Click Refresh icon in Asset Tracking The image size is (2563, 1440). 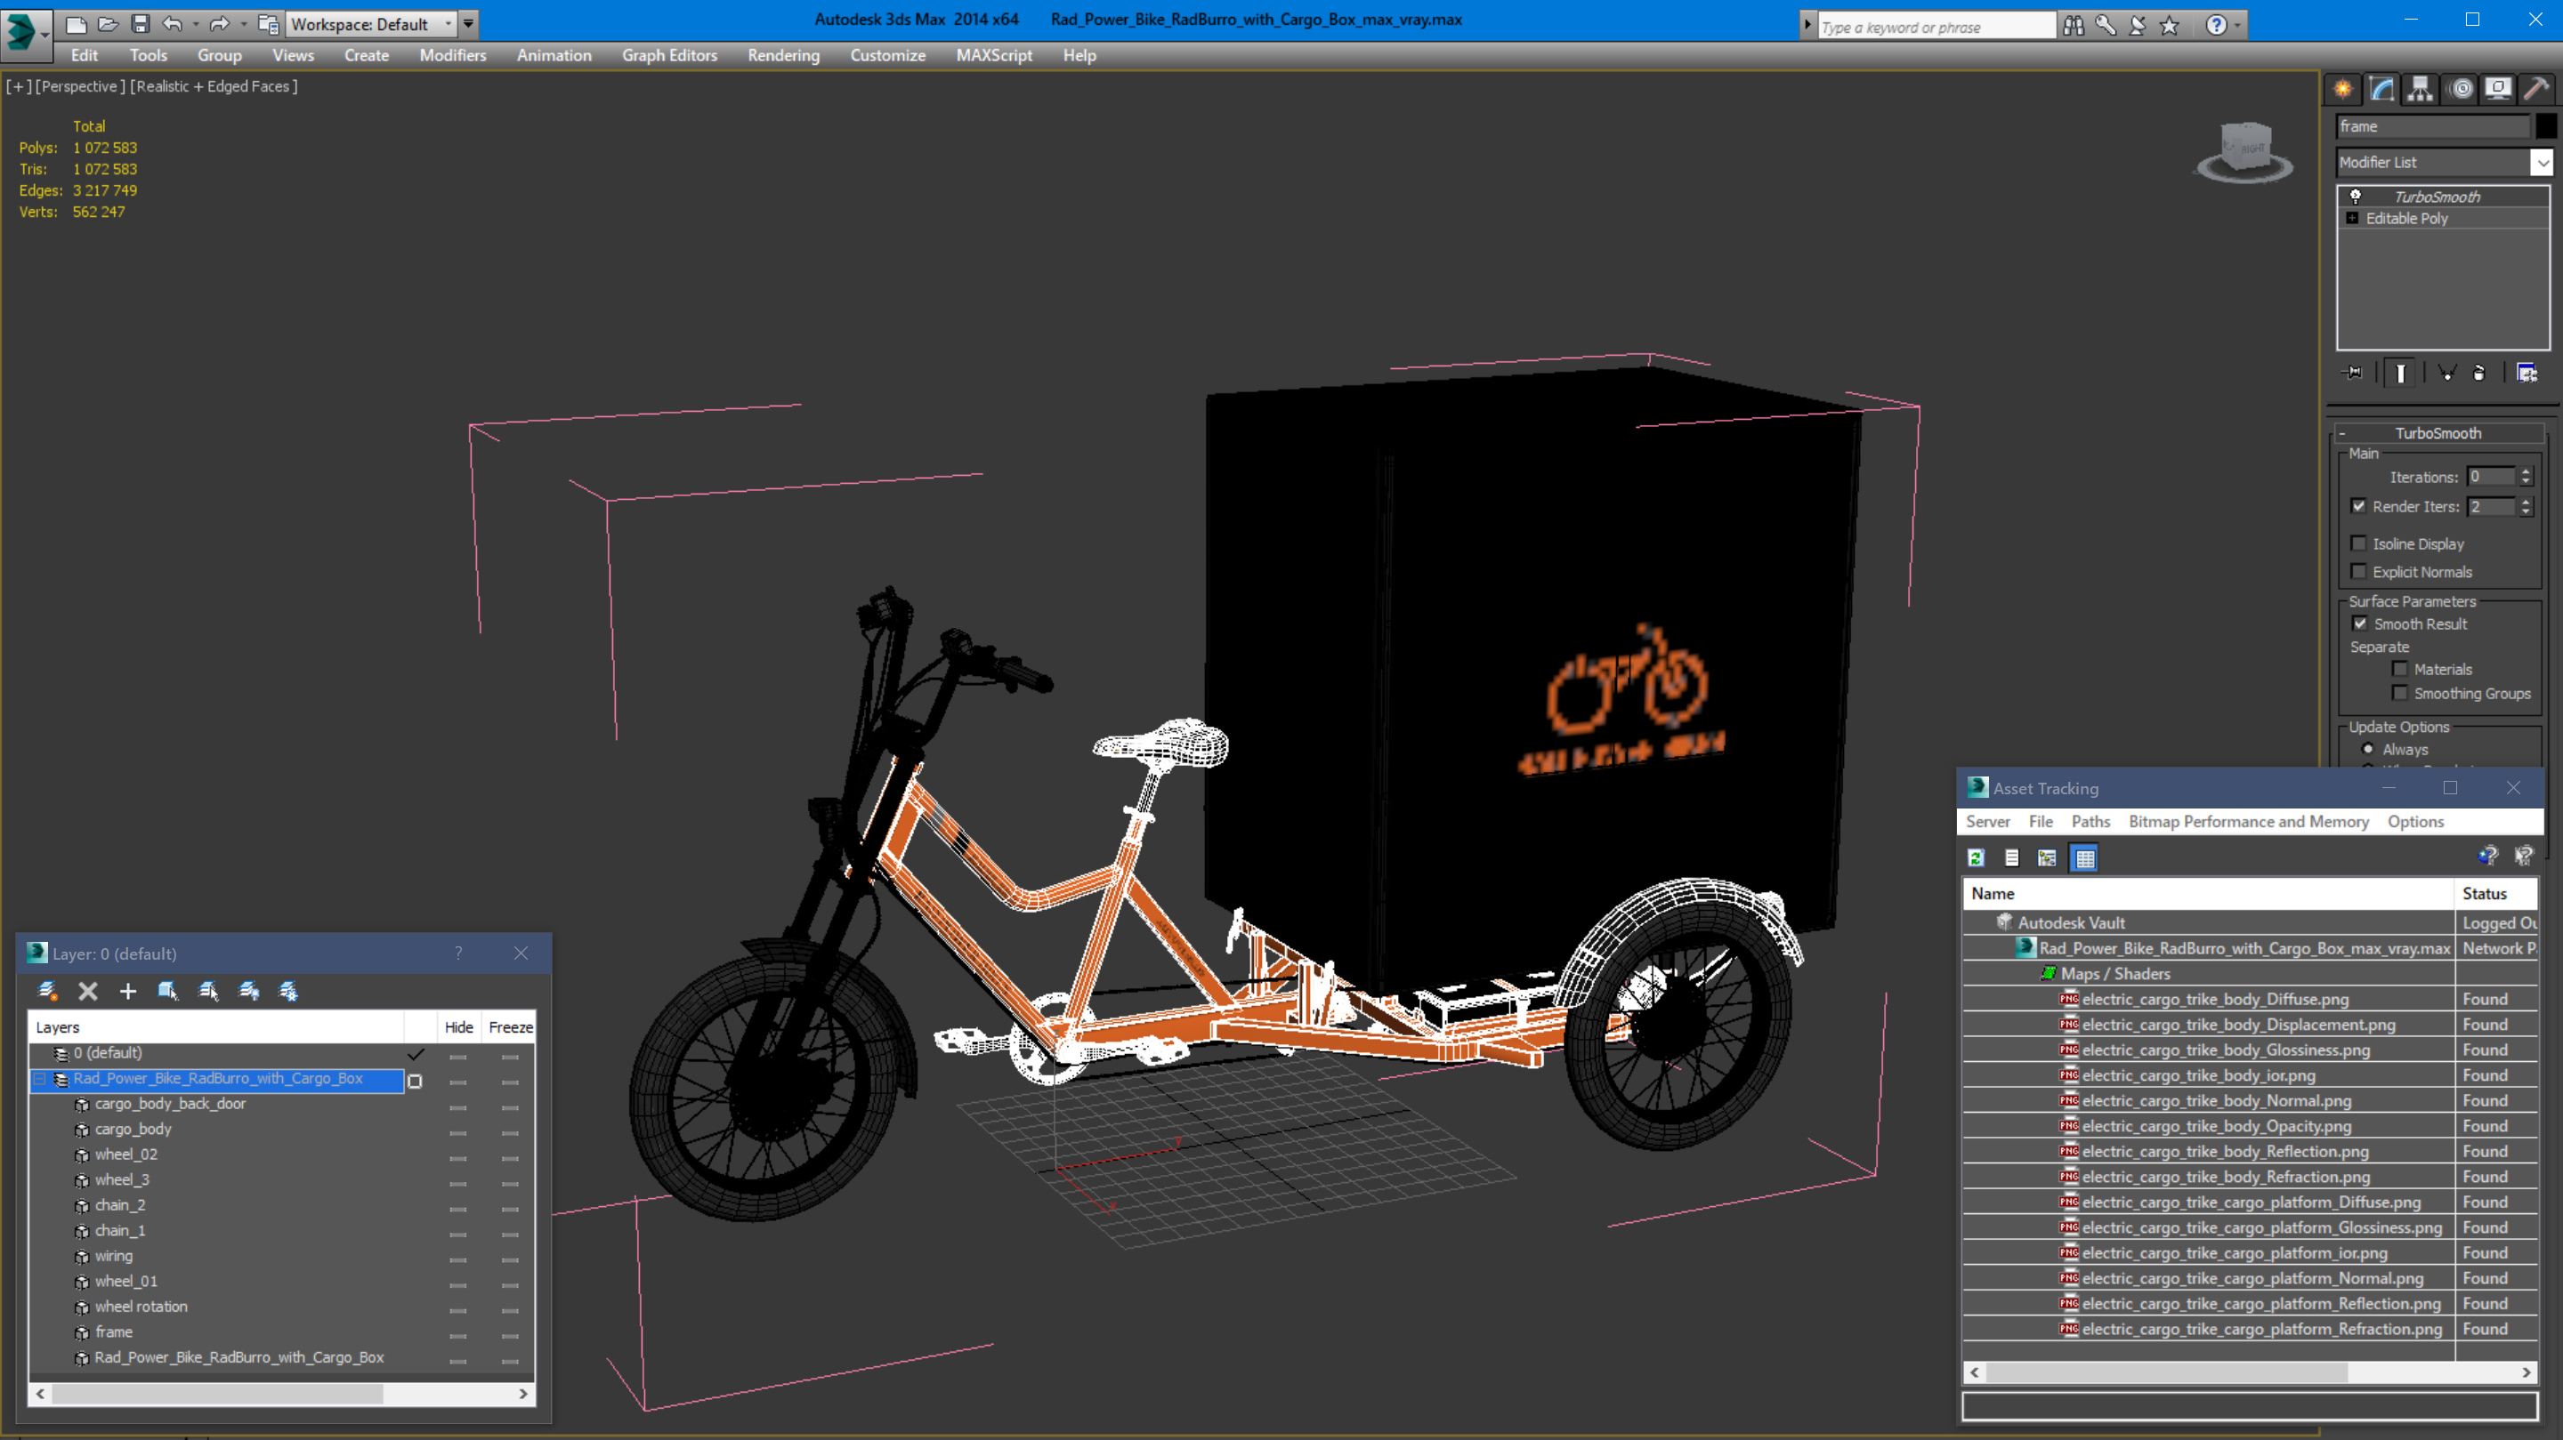point(1976,857)
